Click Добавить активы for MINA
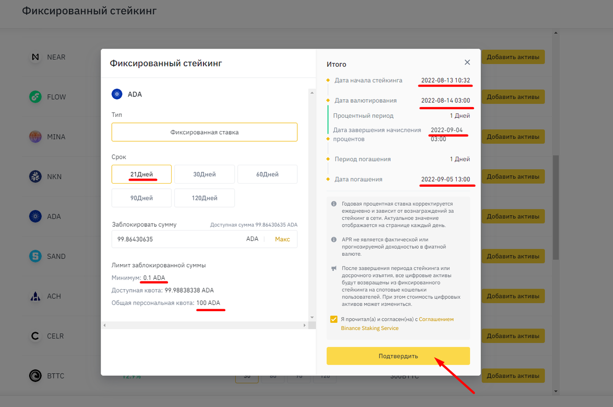Image resolution: width=613 pixels, height=407 pixels. click(513, 137)
